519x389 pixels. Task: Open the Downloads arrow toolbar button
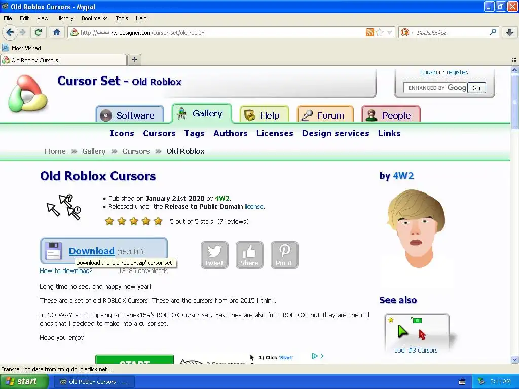pyautogui.click(x=510, y=32)
